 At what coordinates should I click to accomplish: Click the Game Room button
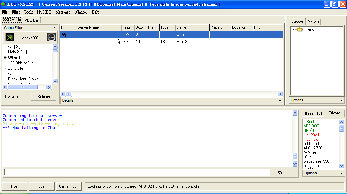tap(69, 186)
